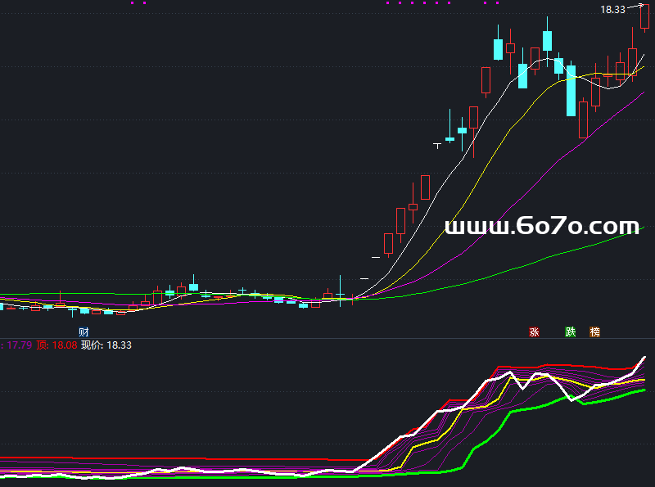
Task: Click the horizontal divider between chart and indicator
Action: (327, 338)
